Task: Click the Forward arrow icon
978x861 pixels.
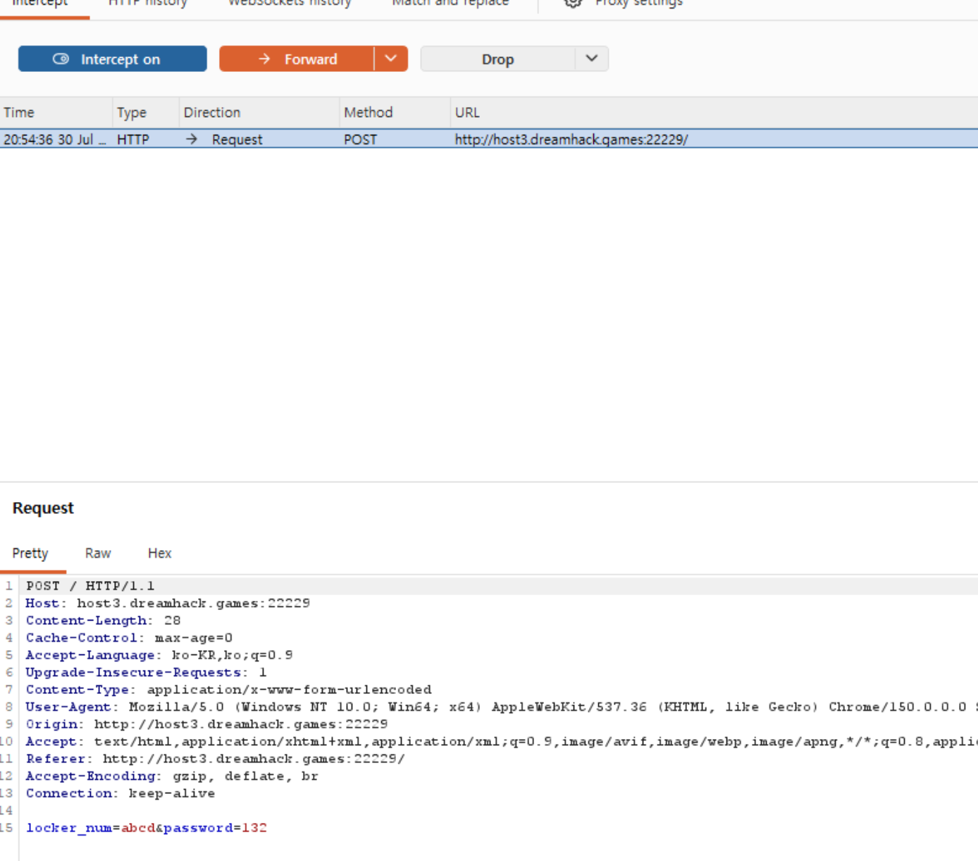Action: tap(264, 59)
